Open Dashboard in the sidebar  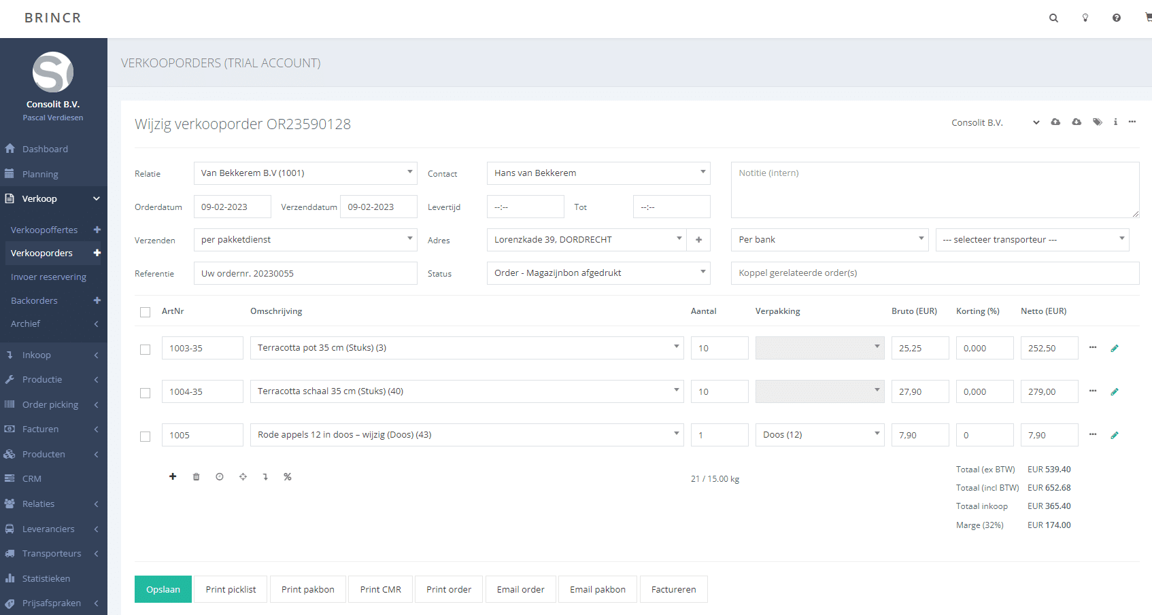click(x=45, y=149)
